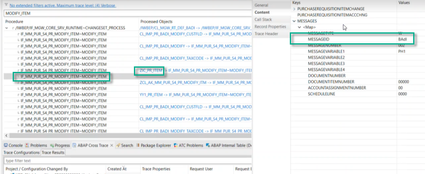Open the Record Properties tab
425x174 pixels.
pyautogui.click(x=270, y=27)
